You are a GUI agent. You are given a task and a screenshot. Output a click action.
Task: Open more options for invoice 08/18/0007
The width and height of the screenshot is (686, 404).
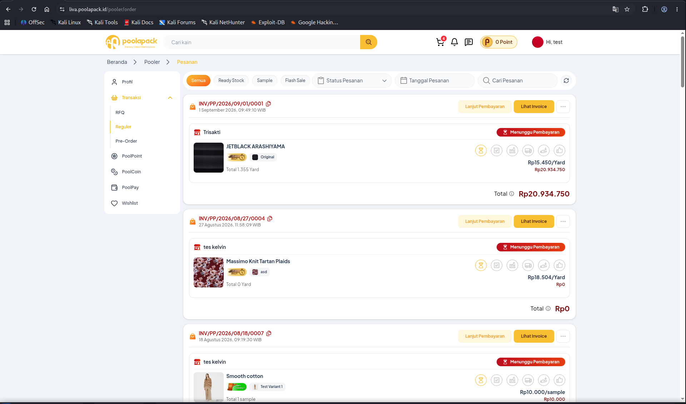pos(563,336)
